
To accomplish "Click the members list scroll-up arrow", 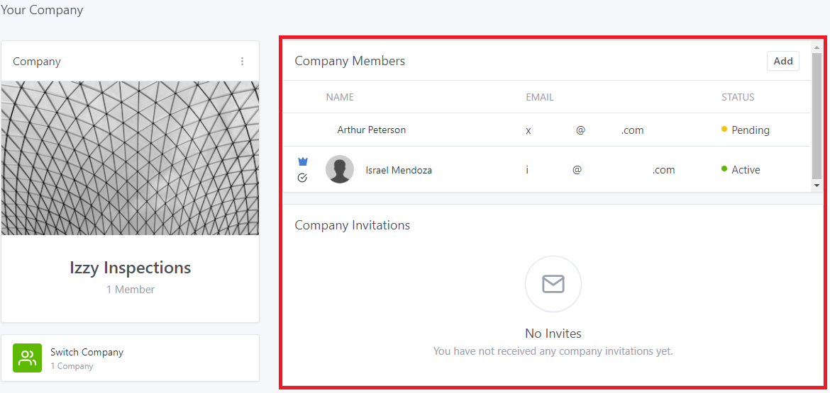I will [x=817, y=47].
